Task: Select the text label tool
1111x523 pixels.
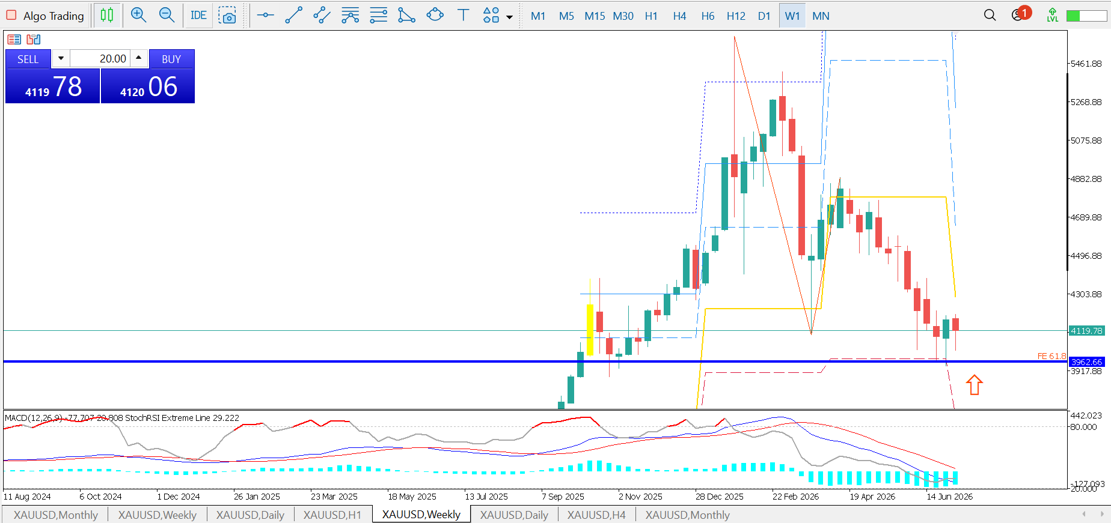Action: (x=463, y=15)
